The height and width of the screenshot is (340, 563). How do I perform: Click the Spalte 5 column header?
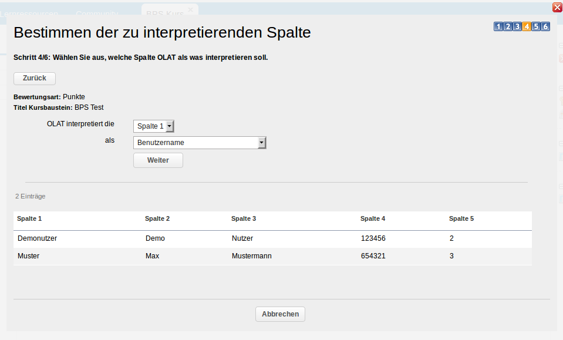click(461, 218)
